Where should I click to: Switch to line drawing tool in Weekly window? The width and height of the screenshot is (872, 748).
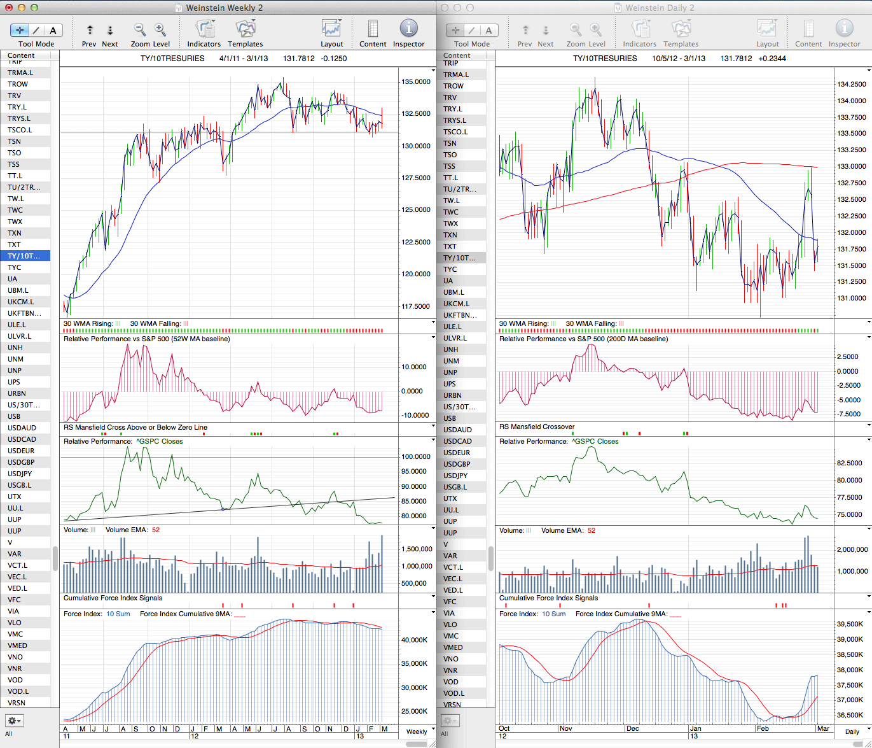click(36, 30)
